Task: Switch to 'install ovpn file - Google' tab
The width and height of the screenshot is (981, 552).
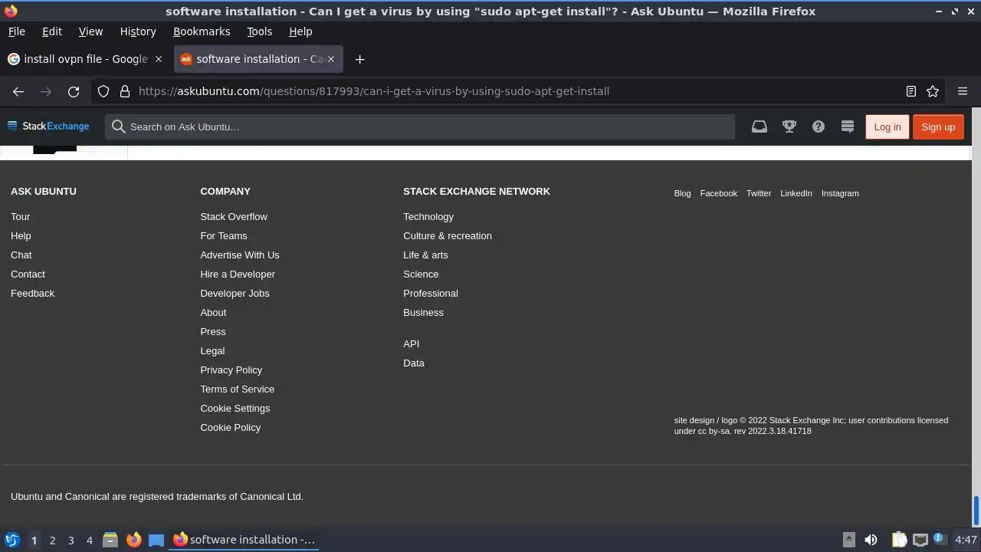Action: pos(86,59)
